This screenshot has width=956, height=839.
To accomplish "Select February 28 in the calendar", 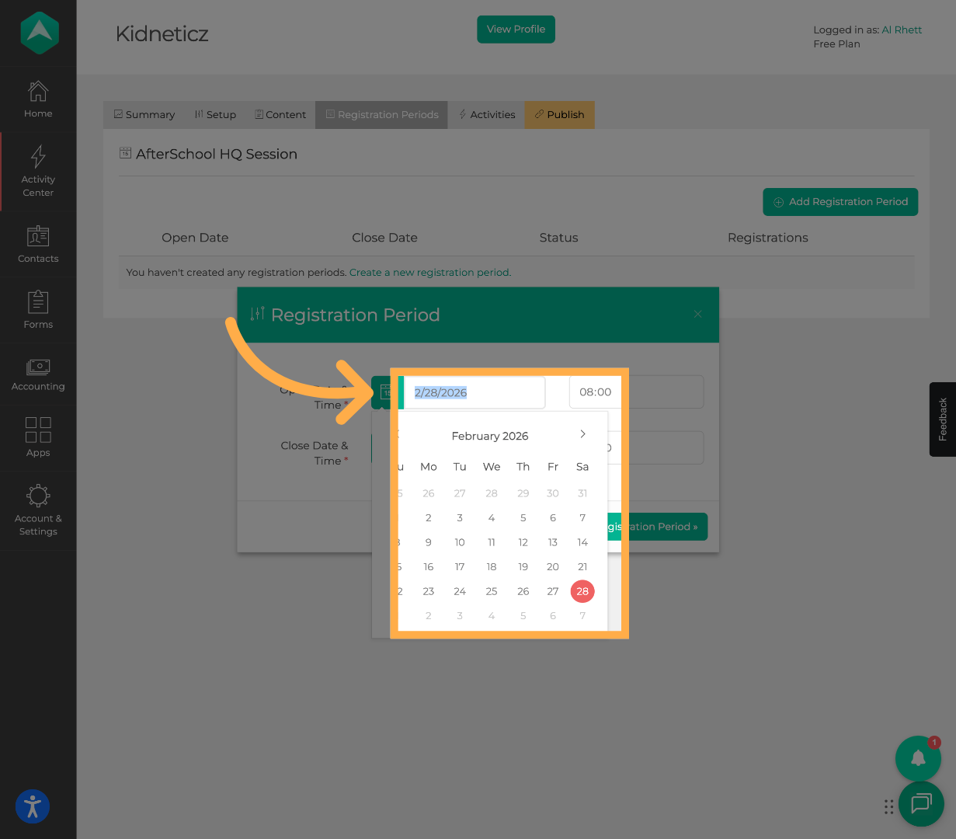I will click(x=582, y=591).
